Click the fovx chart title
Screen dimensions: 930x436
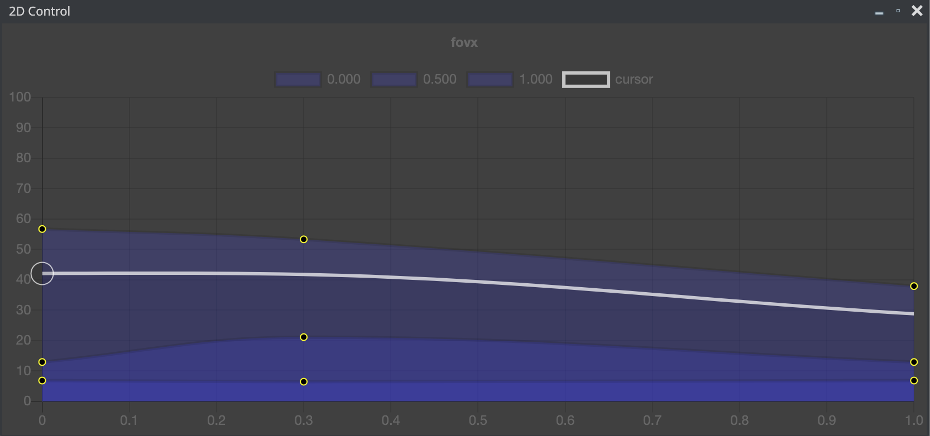(x=464, y=43)
